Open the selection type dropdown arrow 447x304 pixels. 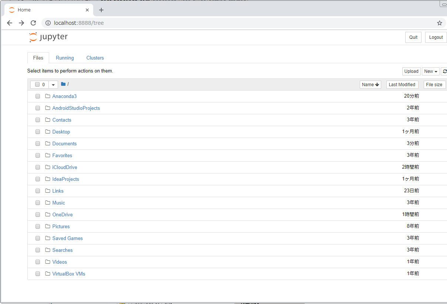click(x=53, y=85)
